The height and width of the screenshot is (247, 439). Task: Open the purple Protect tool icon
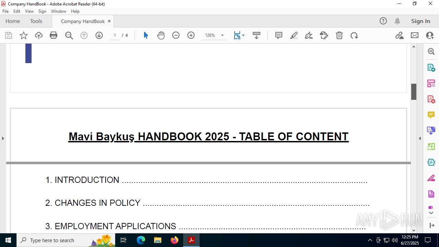tap(431, 194)
